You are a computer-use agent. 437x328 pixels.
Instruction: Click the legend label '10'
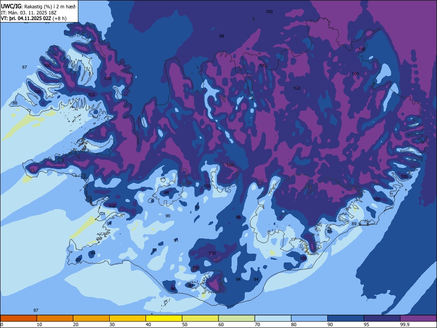click(39, 325)
